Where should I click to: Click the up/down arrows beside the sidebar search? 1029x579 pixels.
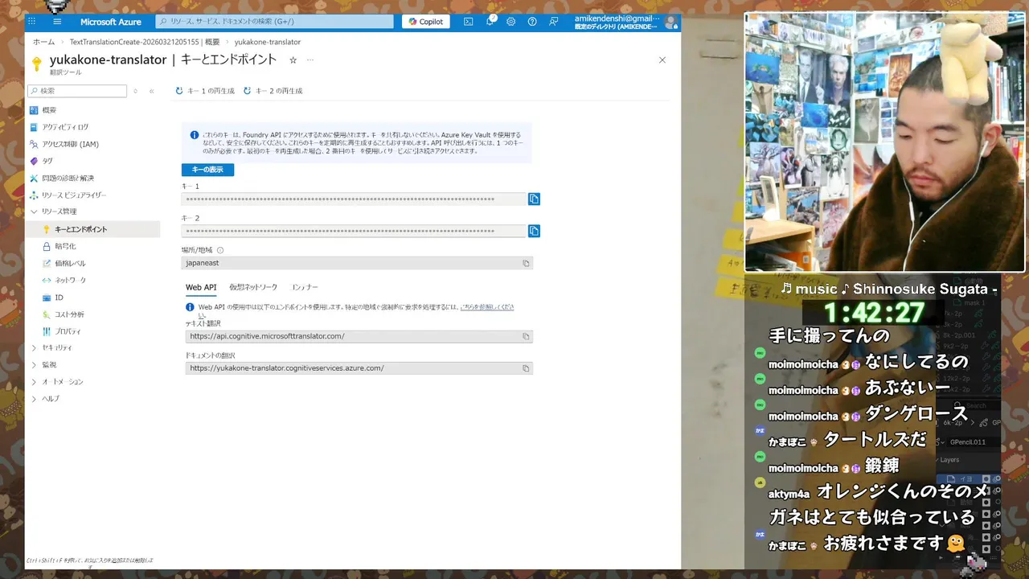click(135, 91)
